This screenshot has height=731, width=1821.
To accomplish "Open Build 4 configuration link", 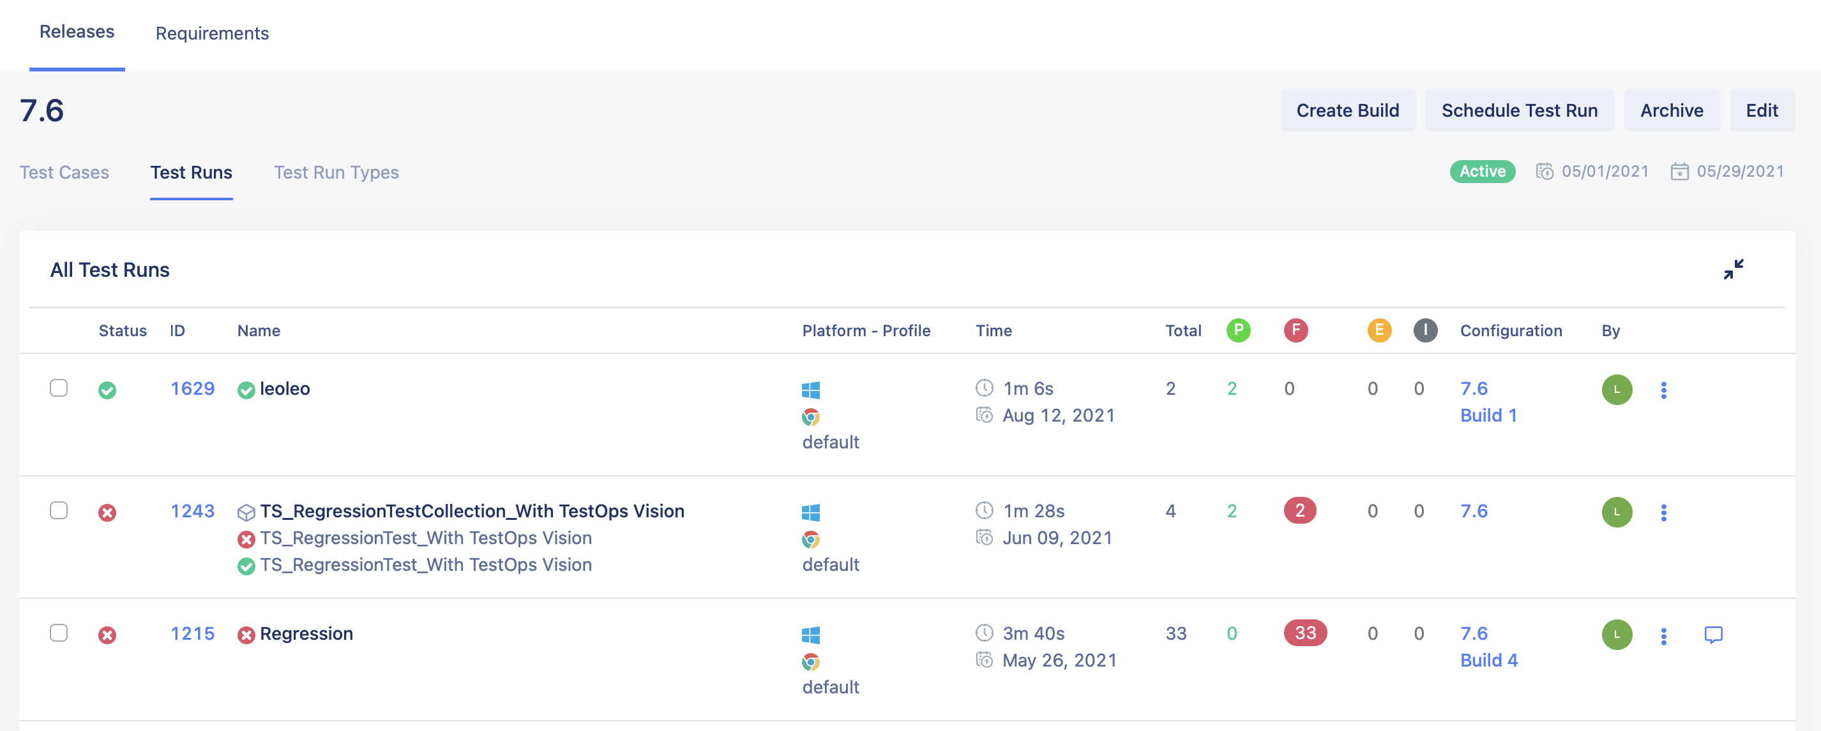I will click(x=1488, y=660).
